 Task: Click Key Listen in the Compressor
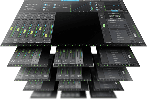[x=65, y=7]
